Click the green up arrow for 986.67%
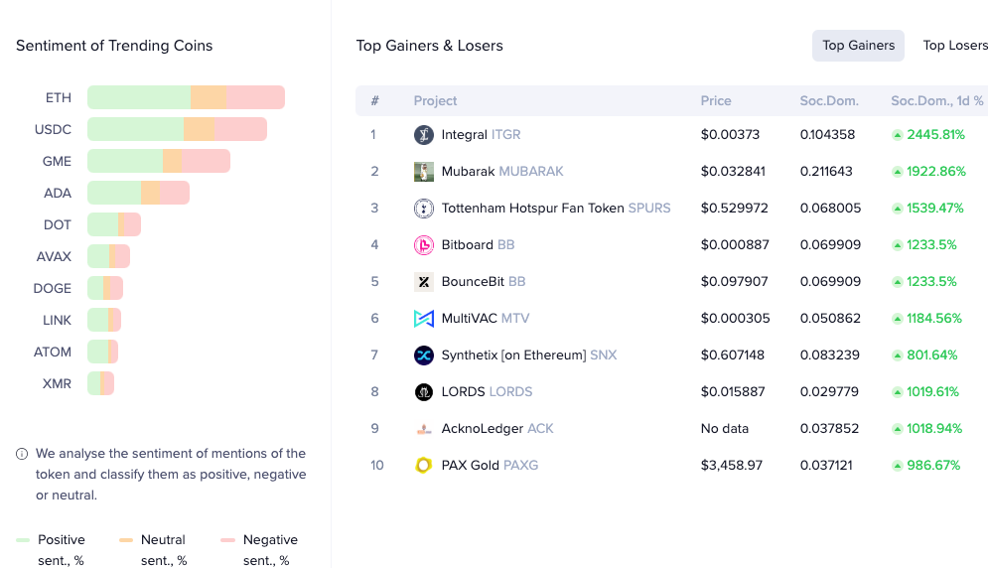Viewport: 988px width, 568px height. tap(898, 466)
